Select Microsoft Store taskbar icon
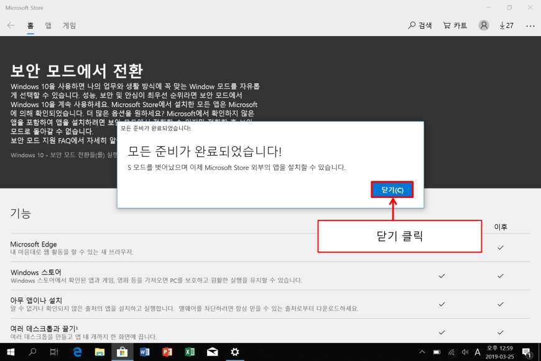 (122, 352)
